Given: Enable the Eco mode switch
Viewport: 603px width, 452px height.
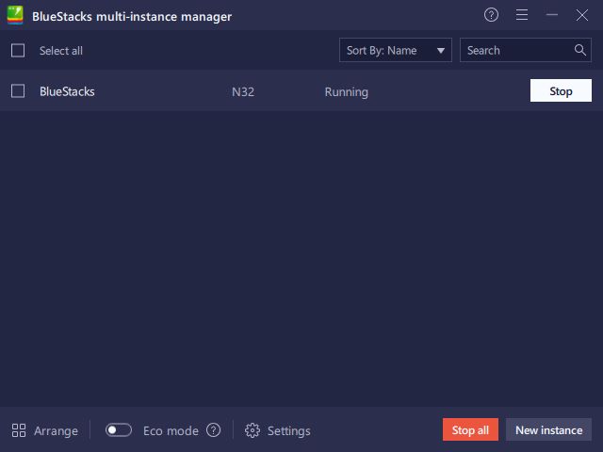Looking at the screenshot, I should (x=119, y=430).
